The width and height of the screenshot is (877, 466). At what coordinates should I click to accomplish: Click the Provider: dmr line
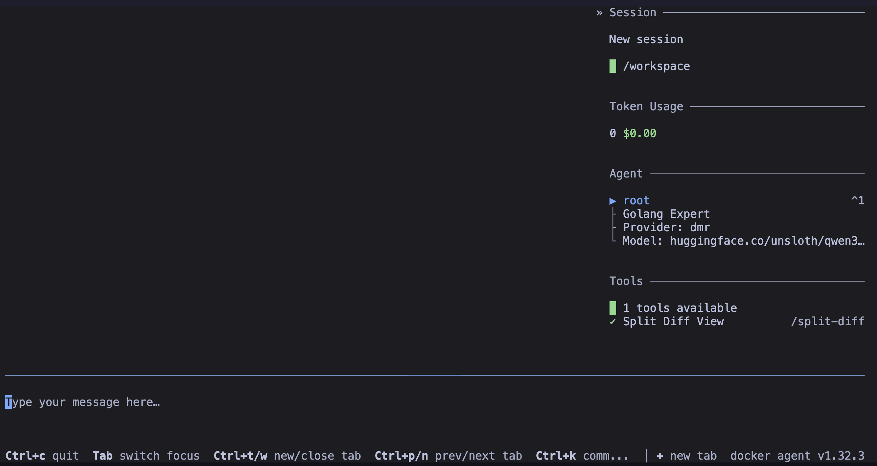point(666,227)
